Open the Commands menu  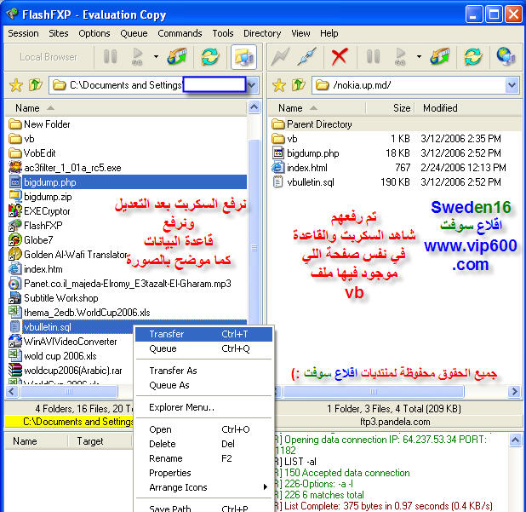point(180,33)
